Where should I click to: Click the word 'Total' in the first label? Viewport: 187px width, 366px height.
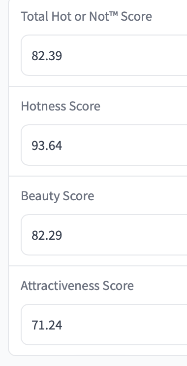click(35, 16)
